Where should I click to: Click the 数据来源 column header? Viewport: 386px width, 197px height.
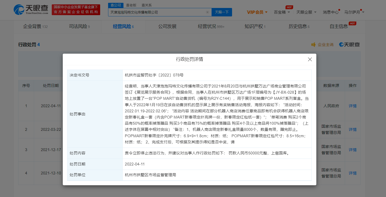[331, 86]
